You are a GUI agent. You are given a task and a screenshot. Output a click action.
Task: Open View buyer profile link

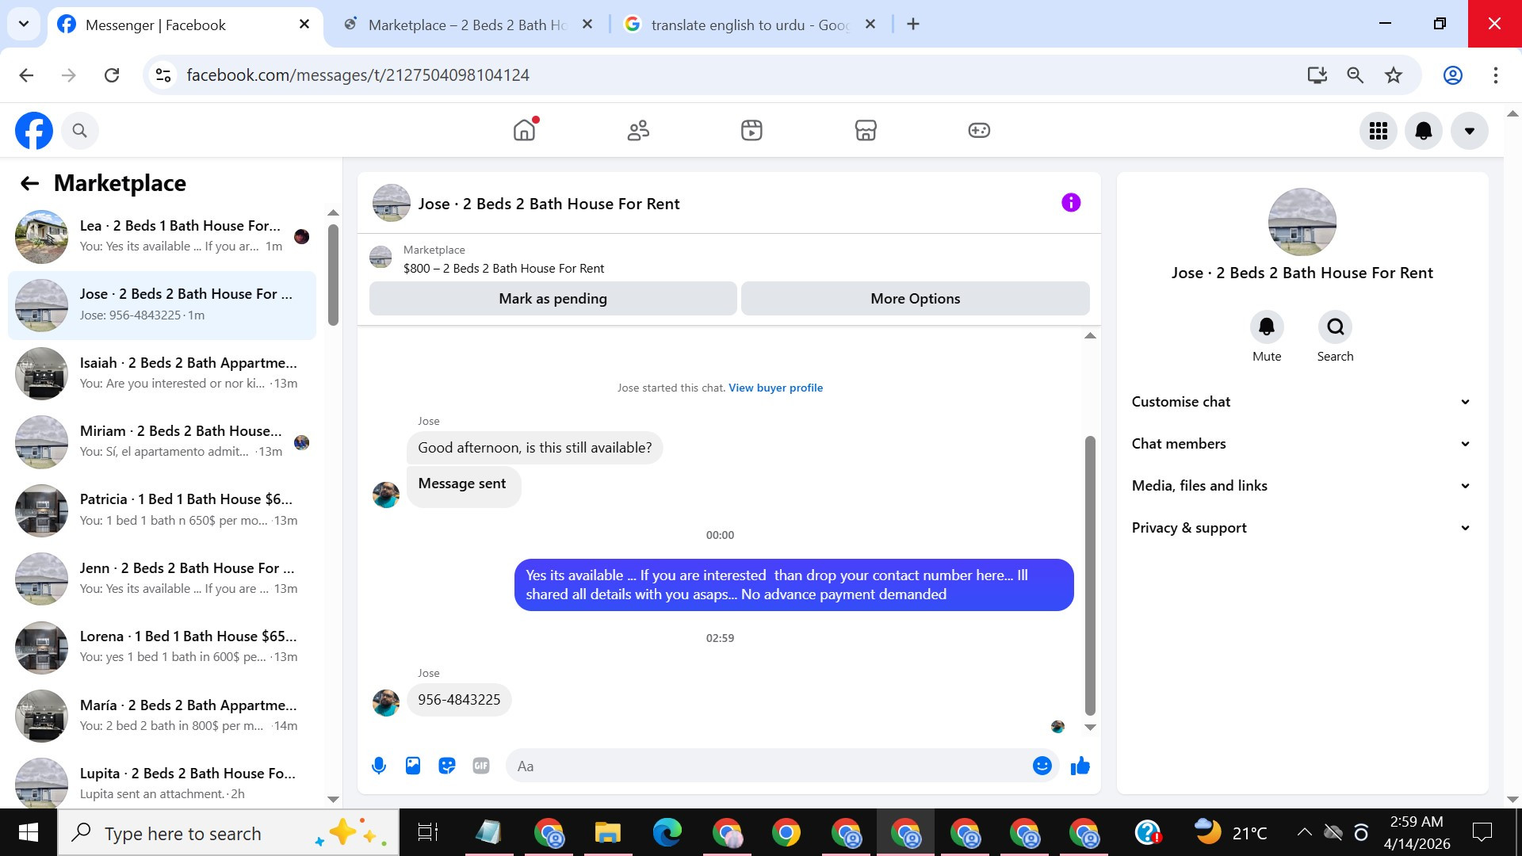click(775, 388)
